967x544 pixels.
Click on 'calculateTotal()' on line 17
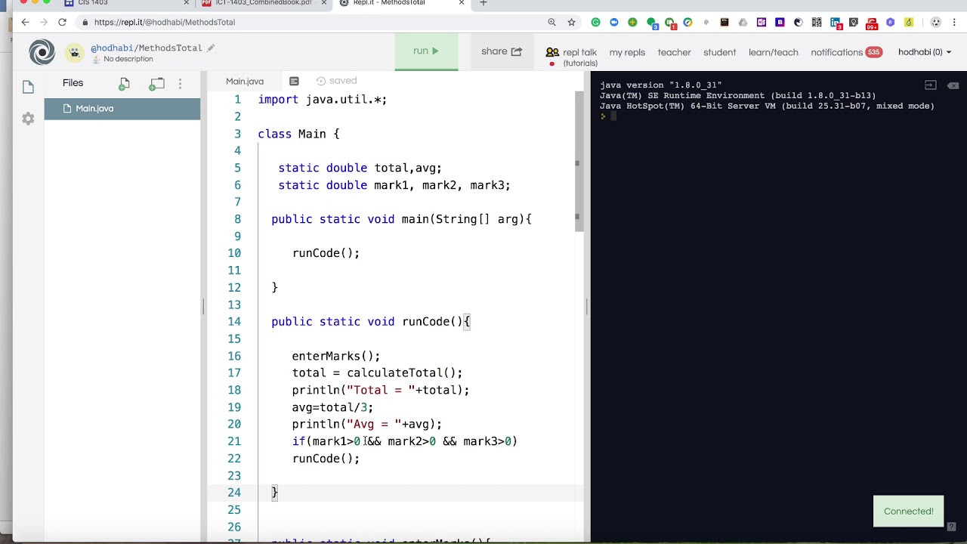[x=401, y=372]
